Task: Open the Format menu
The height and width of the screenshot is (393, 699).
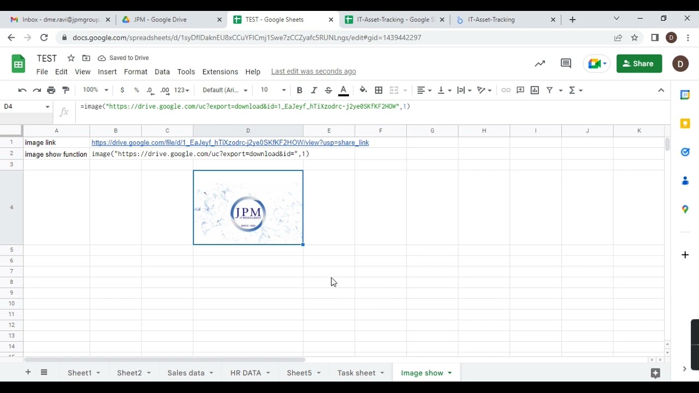Action: click(x=135, y=72)
